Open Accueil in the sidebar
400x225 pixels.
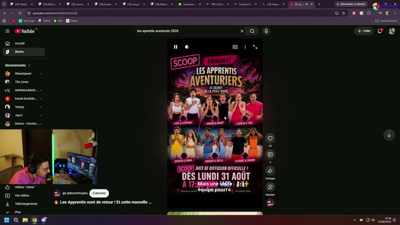click(24, 43)
